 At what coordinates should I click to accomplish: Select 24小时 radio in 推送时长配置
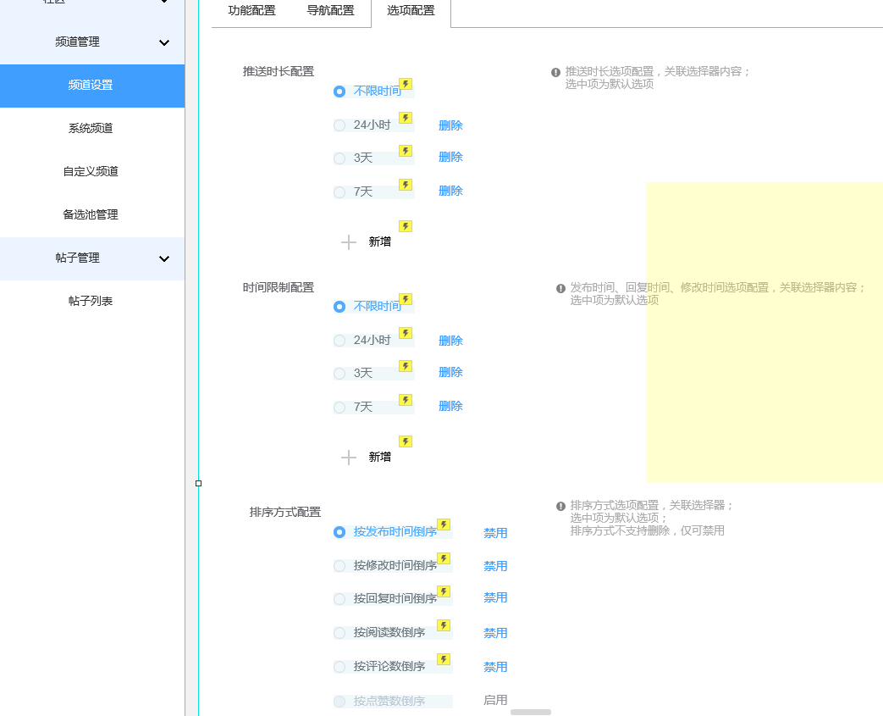click(x=339, y=125)
